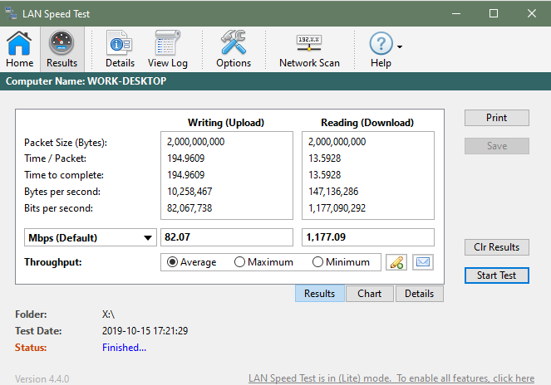Select the Minimum throughput radio button
551x385 pixels.
coord(317,262)
